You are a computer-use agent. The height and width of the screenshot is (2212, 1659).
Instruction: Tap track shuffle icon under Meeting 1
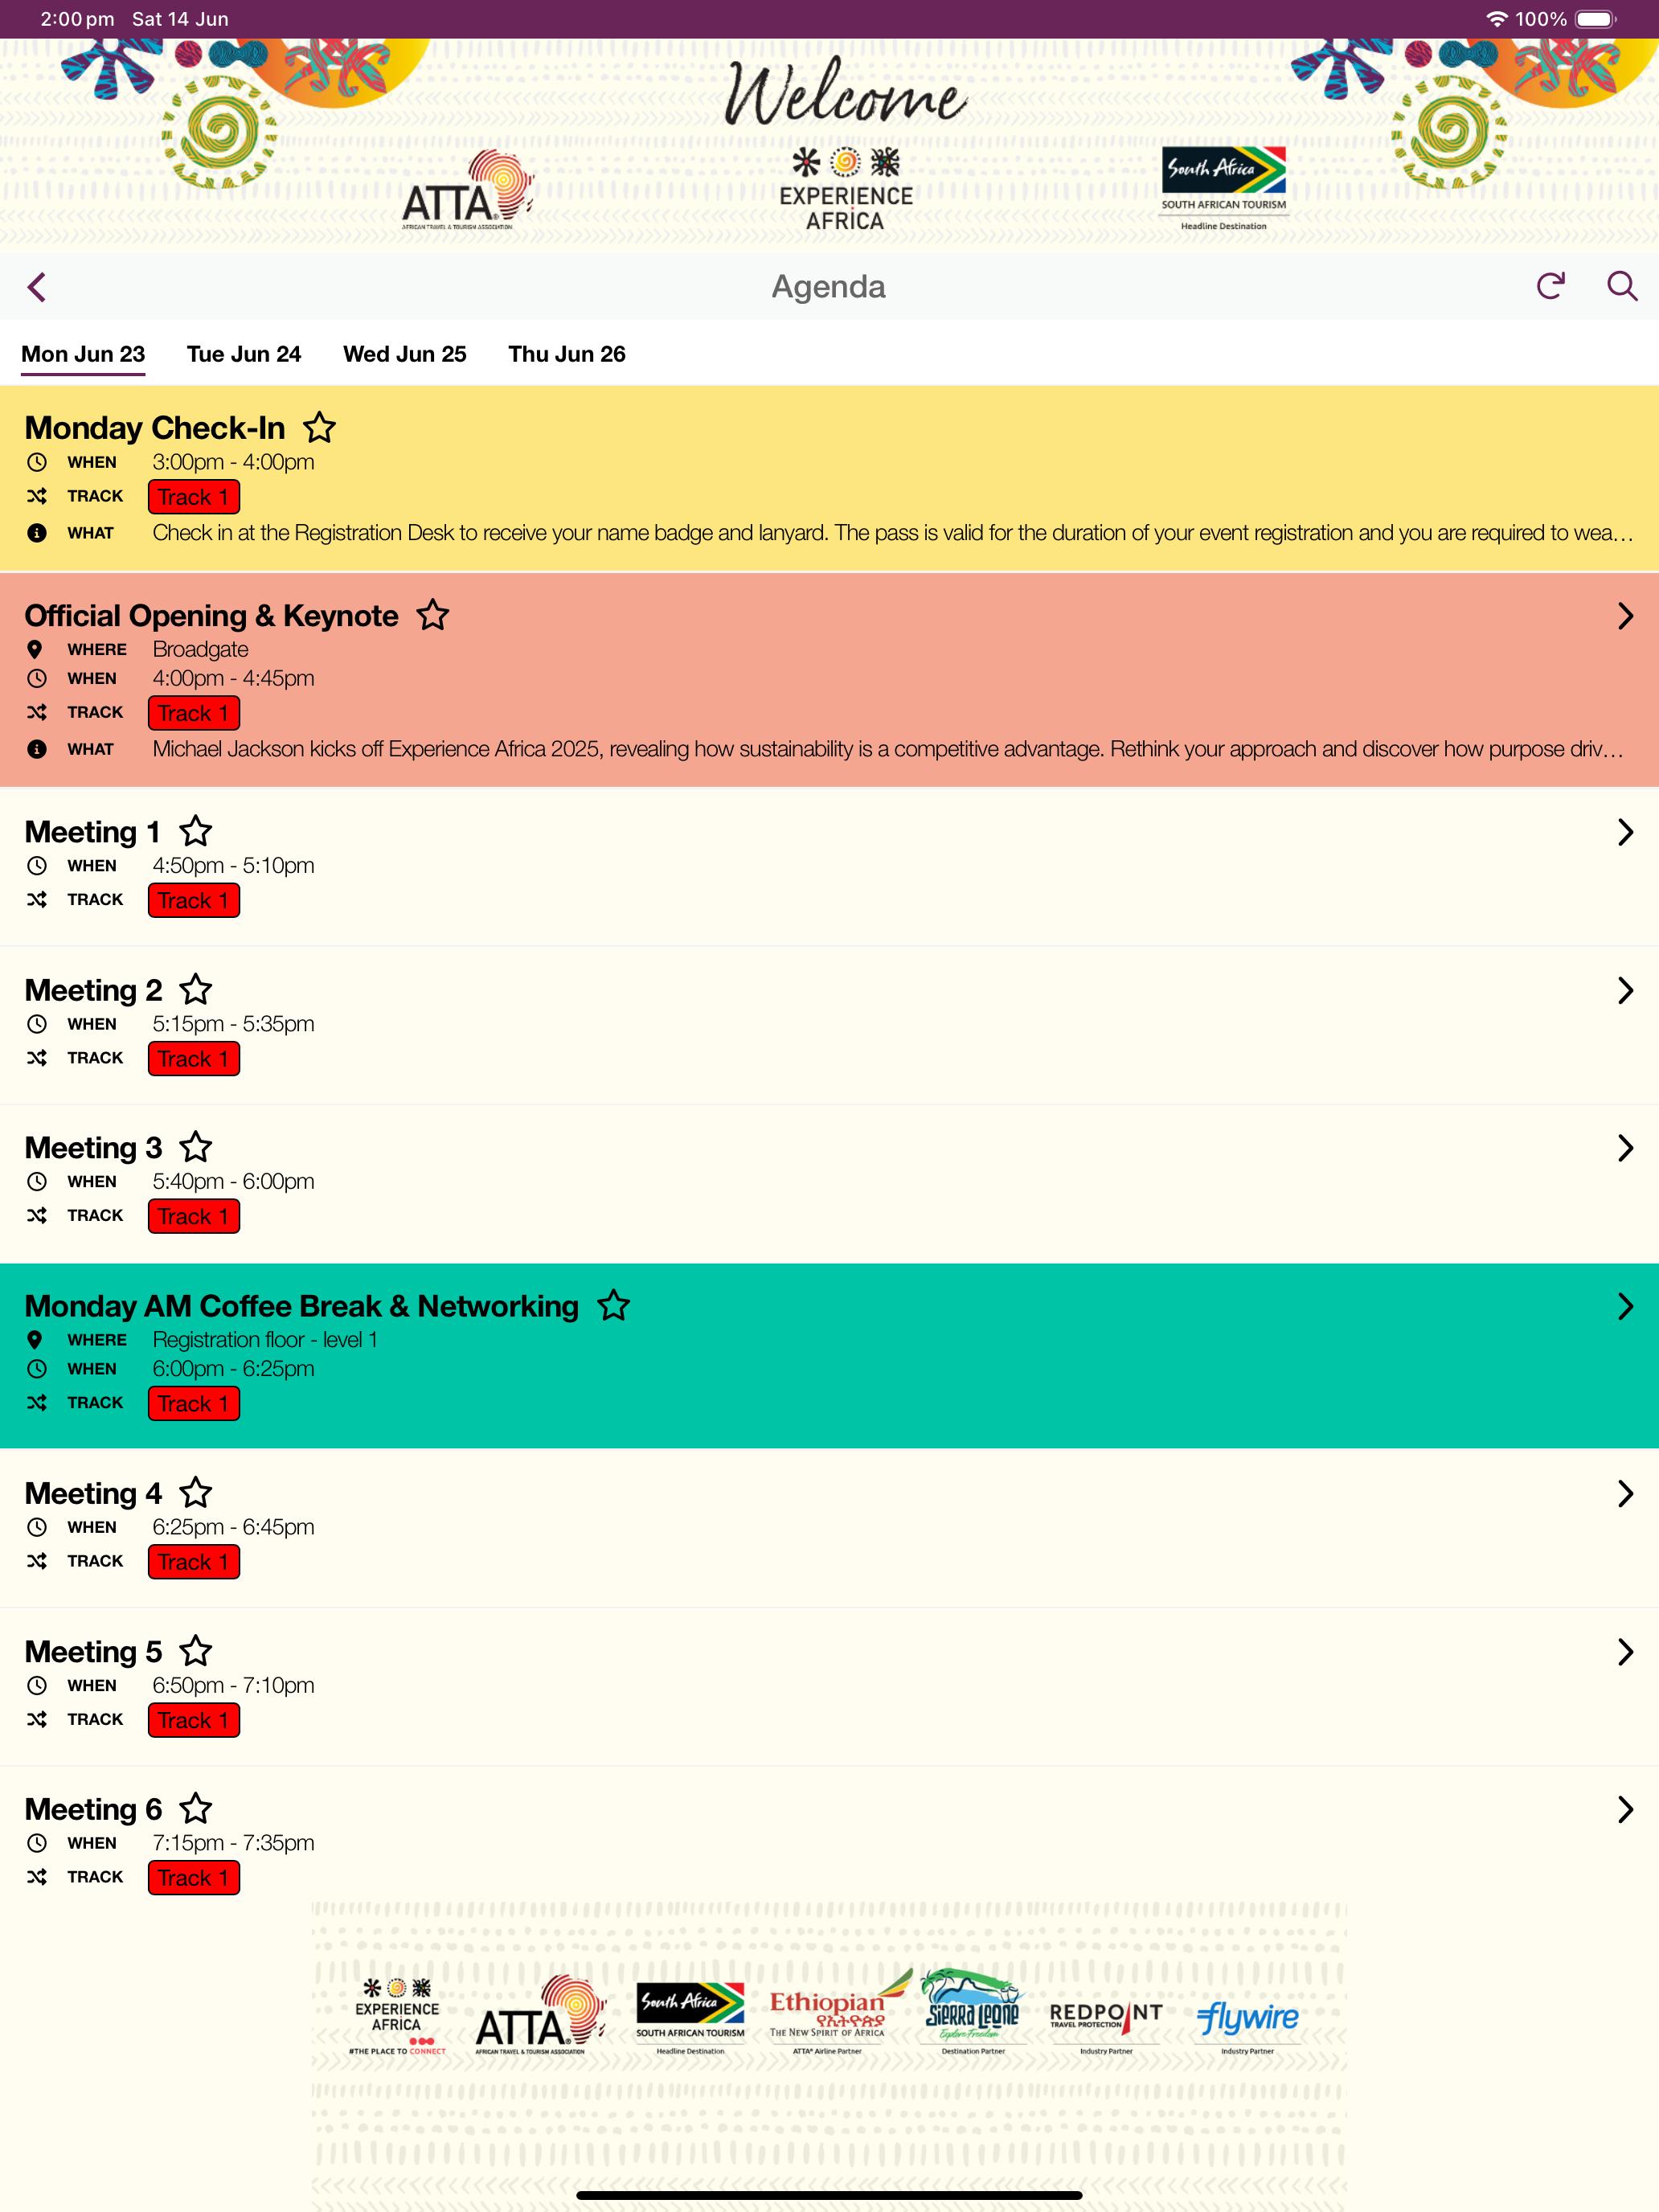click(37, 899)
